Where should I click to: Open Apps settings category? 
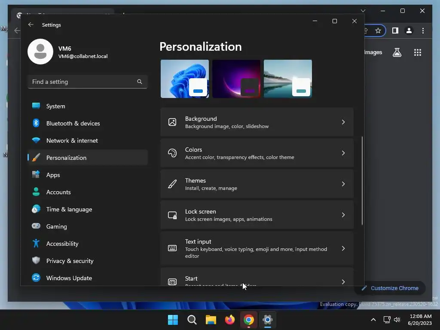(x=88, y=175)
